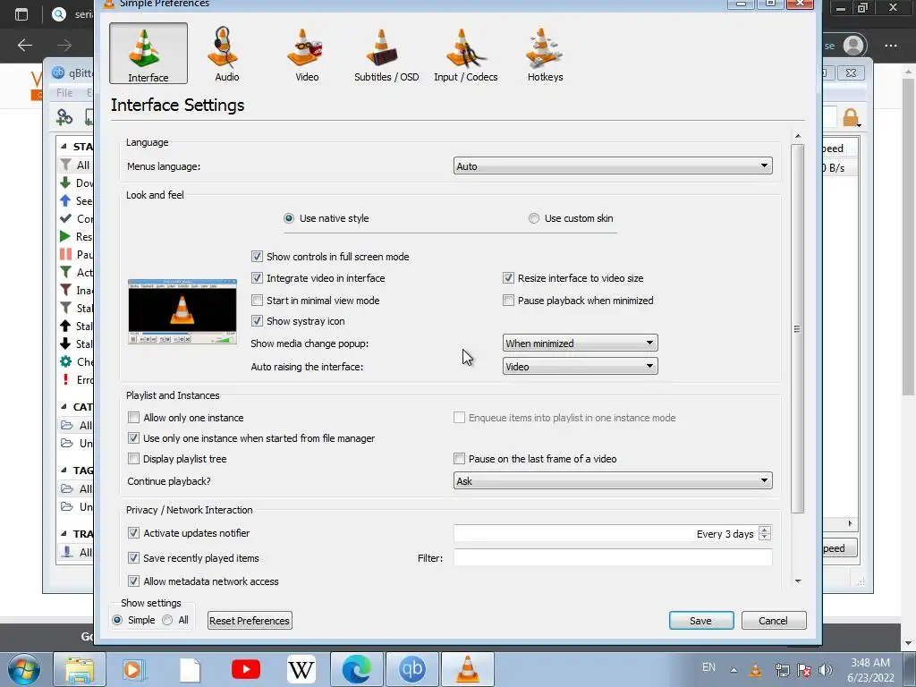916x687 pixels.
Task: Open the volume control tray icon
Action: pyautogui.click(x=826, y=670)
